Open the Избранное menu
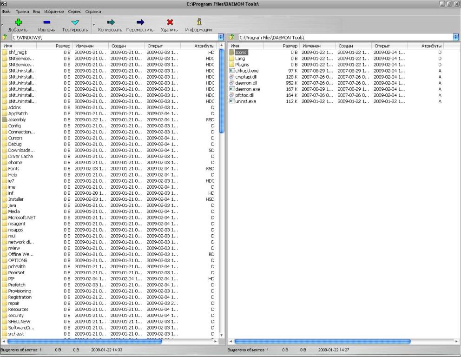The width and height of the screenshot is (461, 357). [x=54, y=12]
